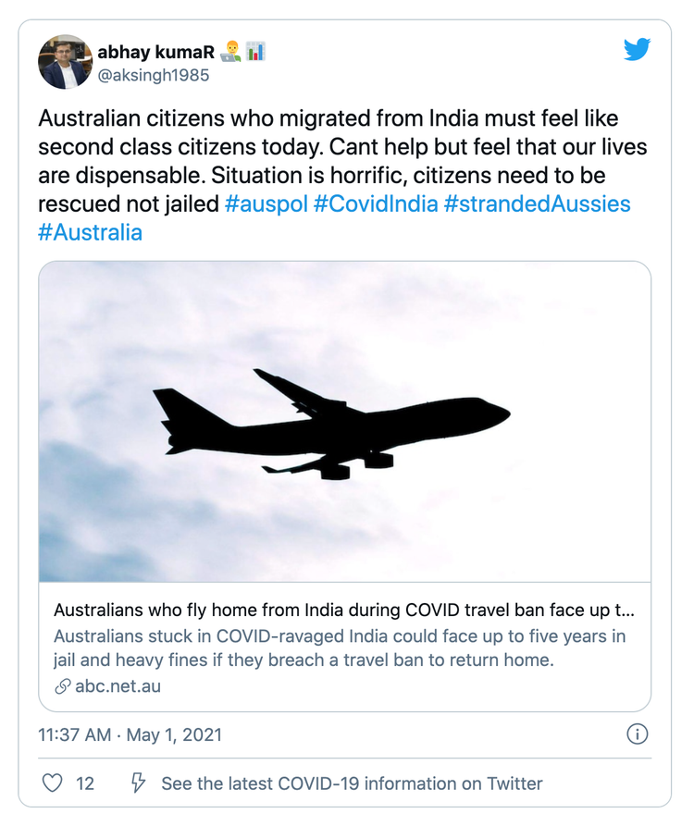See the latest COVID-19 information on Twitter
The width and height of the screenshot is (694, 826).
(x=352, y=783)
